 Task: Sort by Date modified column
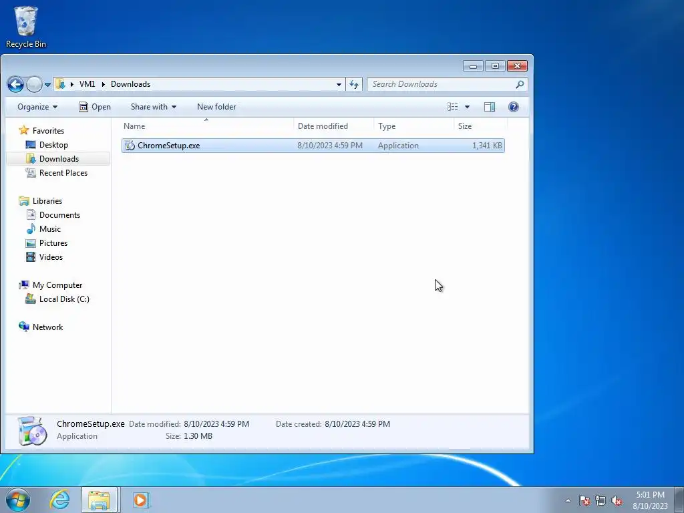(x=334, y=126)
